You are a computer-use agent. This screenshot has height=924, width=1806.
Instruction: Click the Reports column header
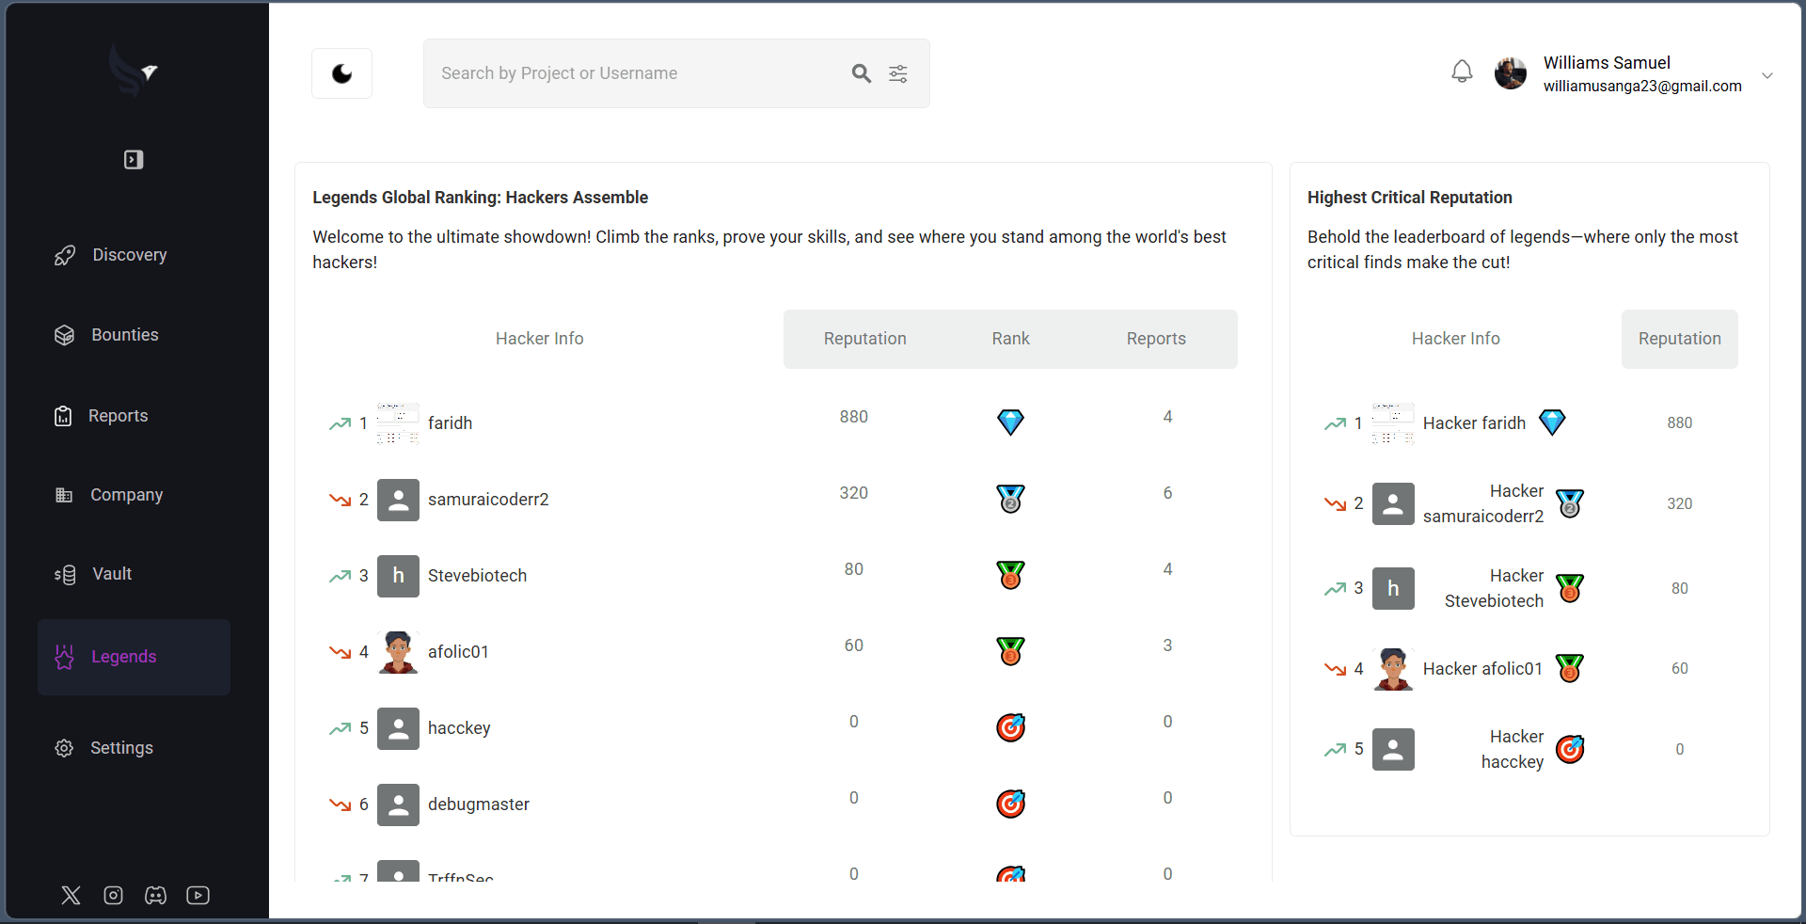tap(1156, 339)
